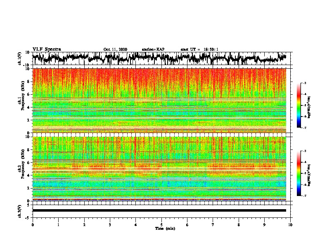Click the '-7' label on the lower color scale
The width and height of the screenshot is (327, 252).
[304, 196]
